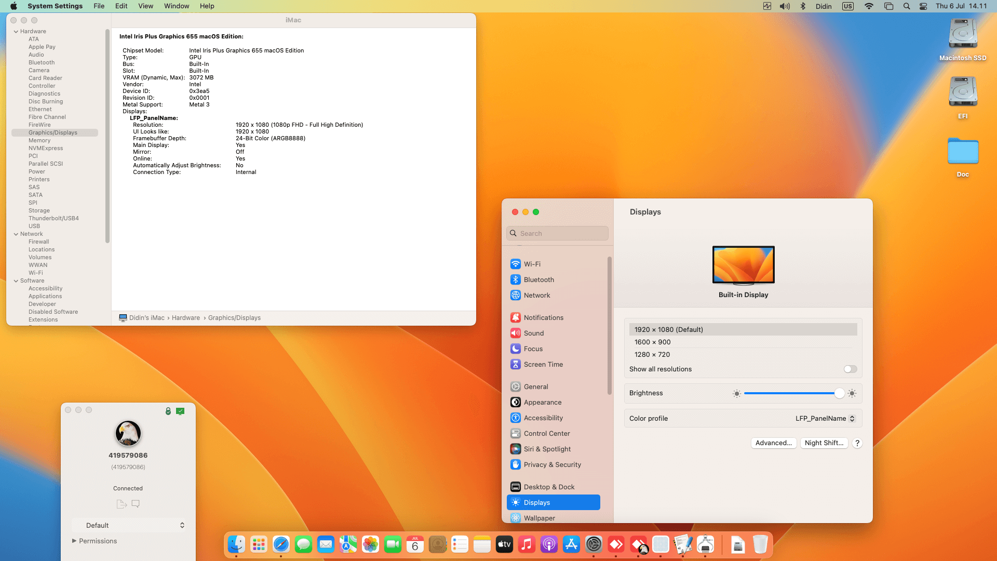Image resolution: width=997 pixels, height=561 pixels.
Task: Open the Help menu
Action: tap(207, 6)
